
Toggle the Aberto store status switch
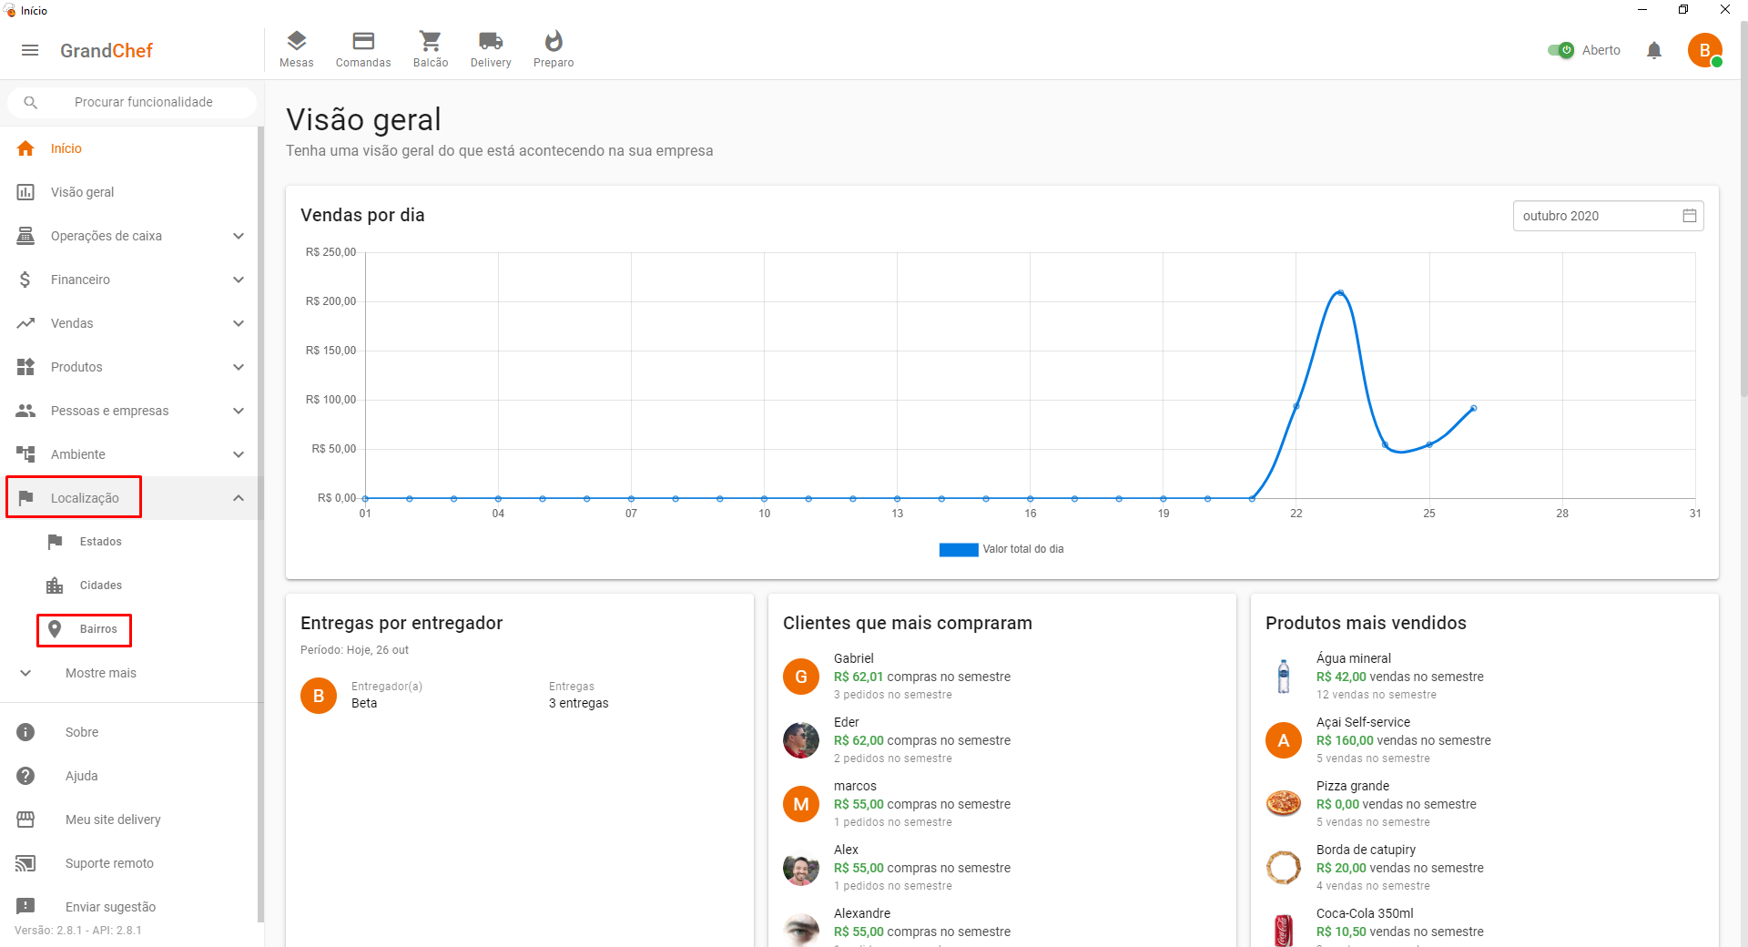[x=1560, y=50]
